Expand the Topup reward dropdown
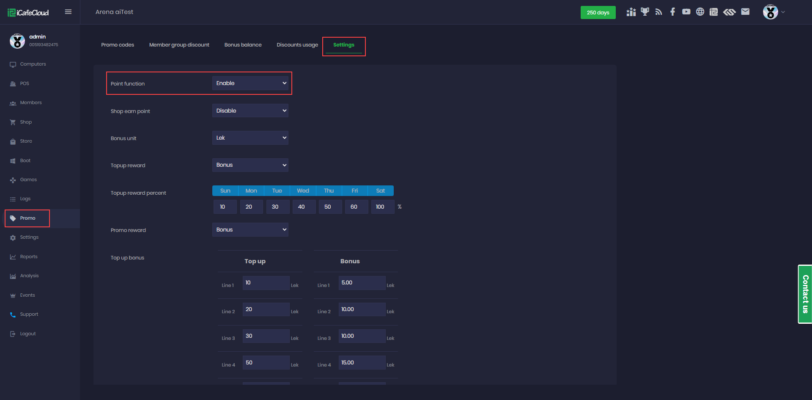The height and width of the screenshot is (400, 812). 250,165
